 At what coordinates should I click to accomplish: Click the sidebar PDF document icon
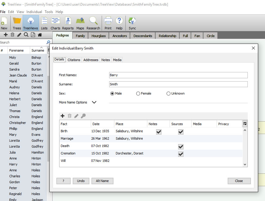click(33, 35)
